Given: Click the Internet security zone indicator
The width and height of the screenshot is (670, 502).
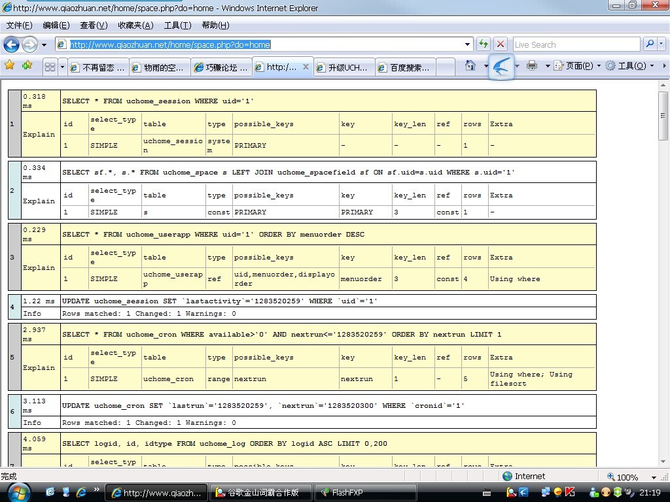Looking at the screenshot, I should (x=524, y=476).
